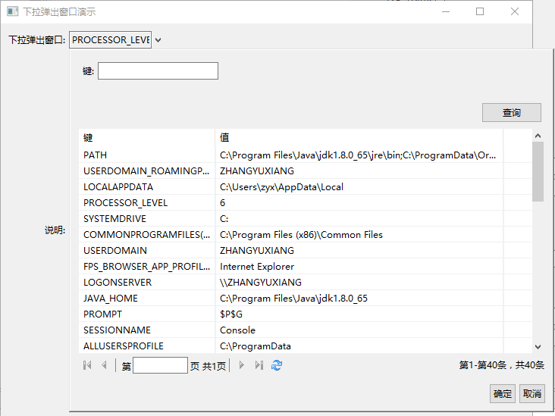This screenshot has height=416, width=555.
Task: Select the USERDOMAIN_ROAMINGP... row
Action: coord(305,170)
